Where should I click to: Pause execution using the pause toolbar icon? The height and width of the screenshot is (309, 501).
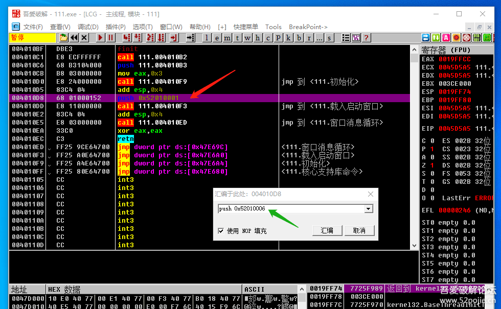[110, 37]
